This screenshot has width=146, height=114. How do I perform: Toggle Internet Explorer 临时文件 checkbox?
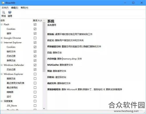coord(35,51)
